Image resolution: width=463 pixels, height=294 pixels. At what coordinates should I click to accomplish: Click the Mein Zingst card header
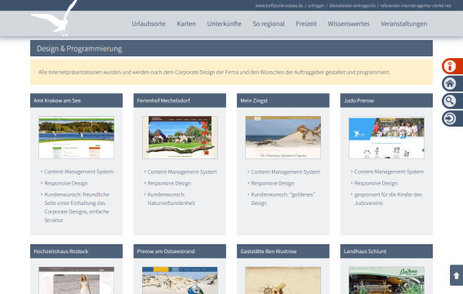[283, 100]
